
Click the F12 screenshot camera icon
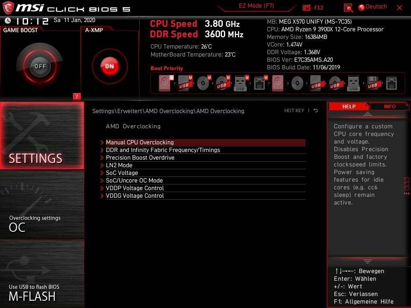coord(306,8)
